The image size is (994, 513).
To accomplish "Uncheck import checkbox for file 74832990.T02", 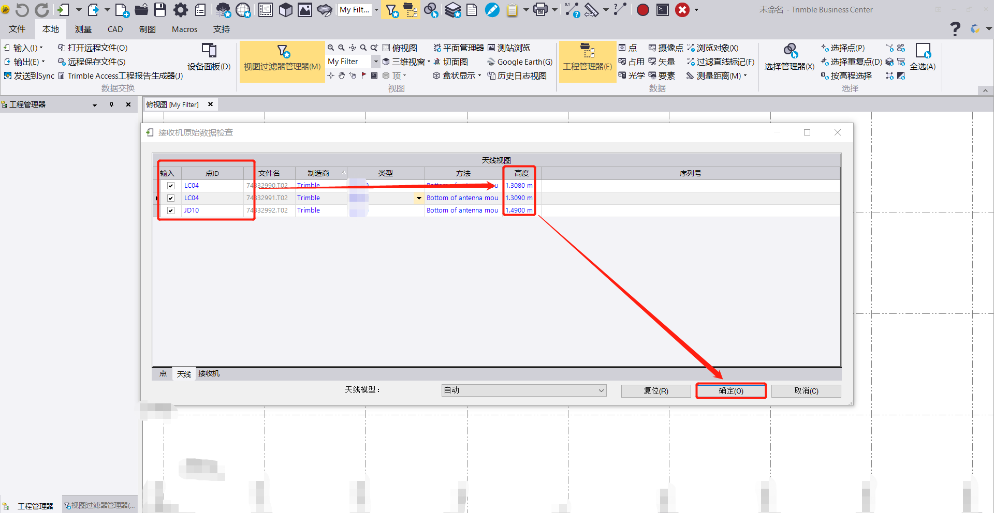I will click(171, 186).
